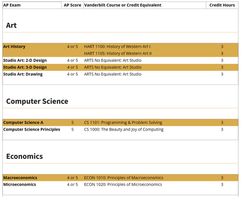Viewport: 242px width, 197px height.
Task: Select the Studio Art: 2-D Design row label
Action: [25, 60]
